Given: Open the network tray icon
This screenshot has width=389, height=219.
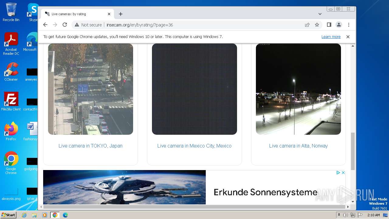Looking at the screenshot, I should click(x=353, y=215).
